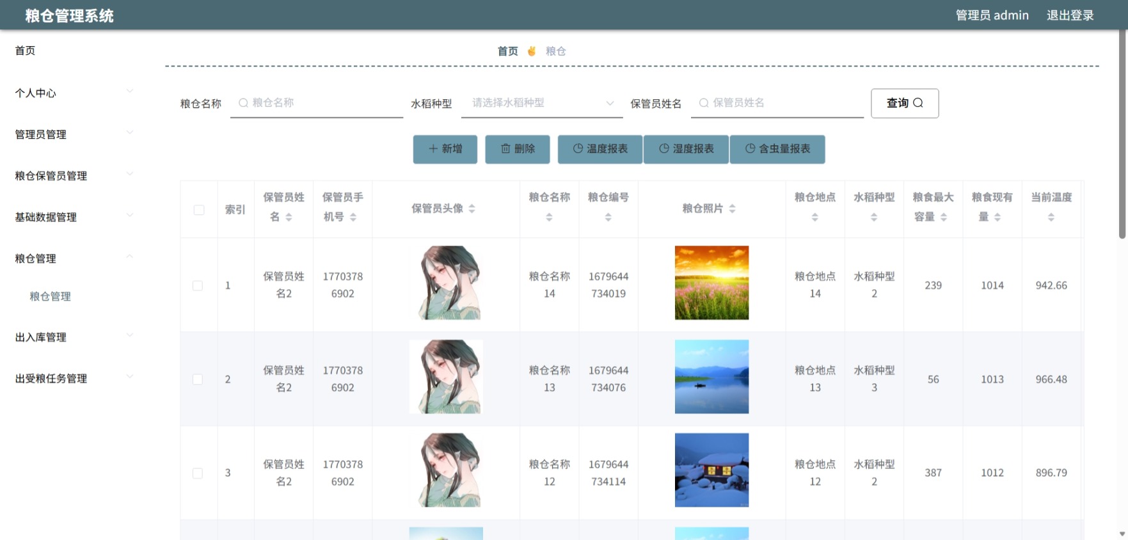Click temperature value 942.66
Image resolution: width=1128 pixels, height=540 pixels.
pyautogui.click(x=1051, y=285)
